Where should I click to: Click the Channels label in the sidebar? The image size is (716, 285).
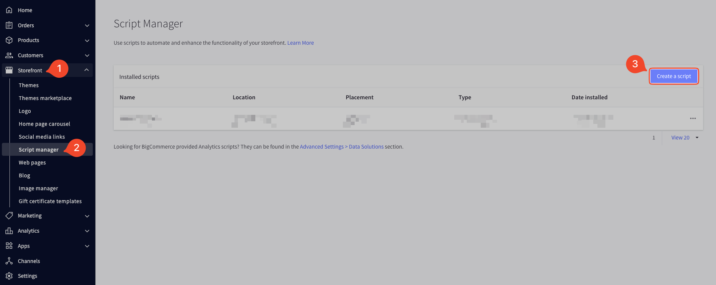29,261
